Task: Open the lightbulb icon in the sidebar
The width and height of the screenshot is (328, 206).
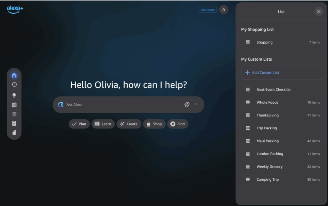Action: [14, 95]
